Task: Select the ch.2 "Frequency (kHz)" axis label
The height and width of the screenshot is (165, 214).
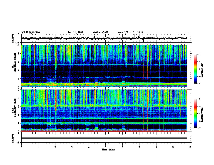Action: coord(15,107)
